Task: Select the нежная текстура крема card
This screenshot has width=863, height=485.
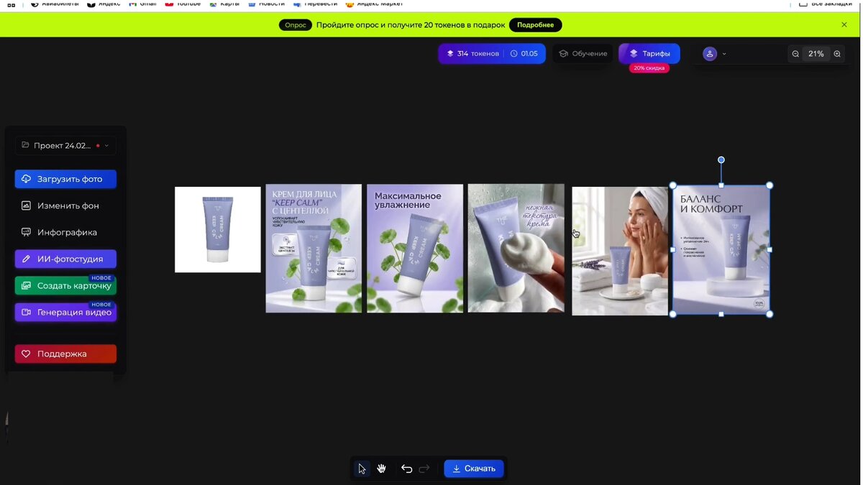Action: point(516,249)
